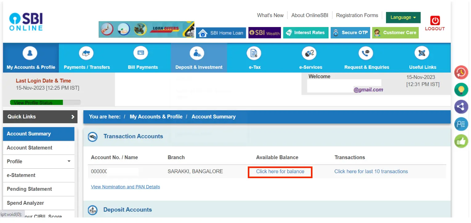Open the Registration Forms link
The width and height of the screenshot is (471, 223).
[x=357, y=15]
